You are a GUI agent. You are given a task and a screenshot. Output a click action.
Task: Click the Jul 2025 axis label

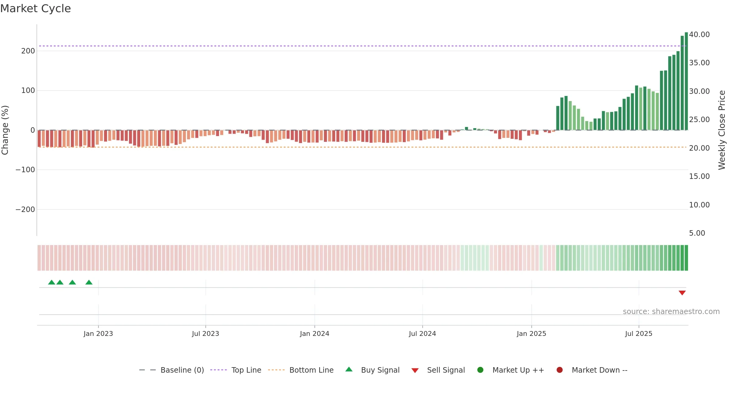tap(639, 333)
